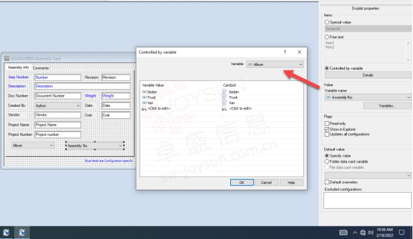Click the add-new icon in Variable Value column

(x=144, y=109)
